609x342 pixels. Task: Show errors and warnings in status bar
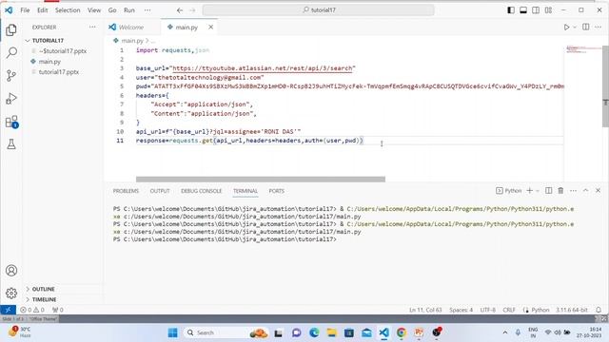click(x=32, y=310)
